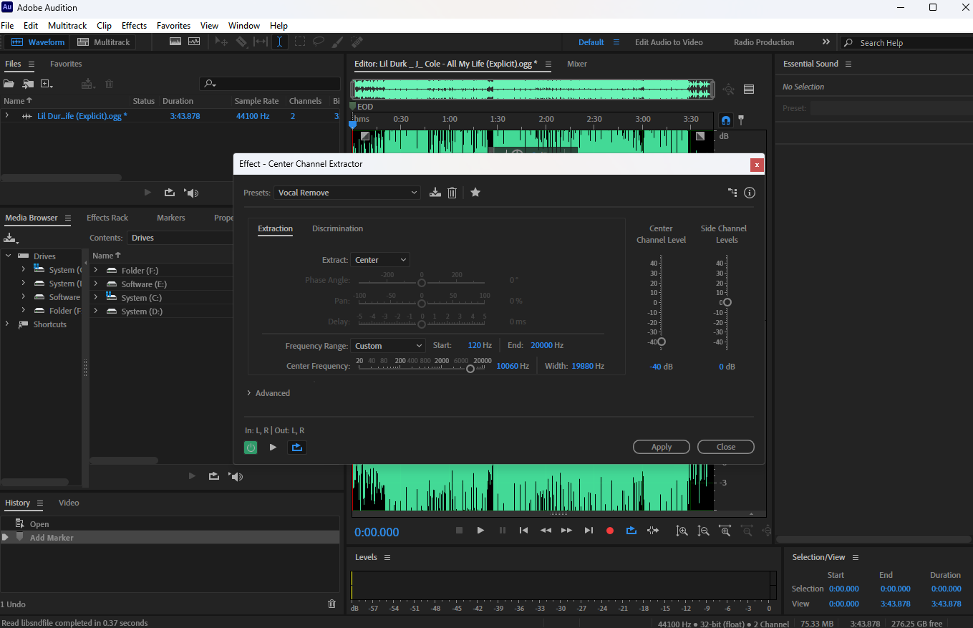Stop playback in editor transport
The width and height of the screenshot is (973, 628).
tap(460, 531)
